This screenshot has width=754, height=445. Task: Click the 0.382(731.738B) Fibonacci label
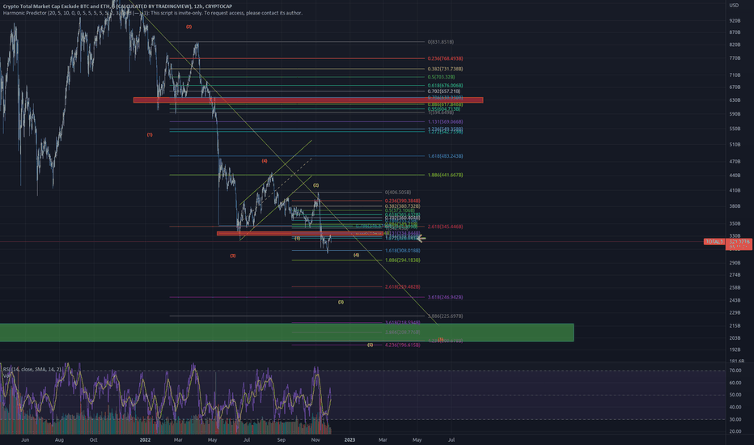[x=445, y=70]
